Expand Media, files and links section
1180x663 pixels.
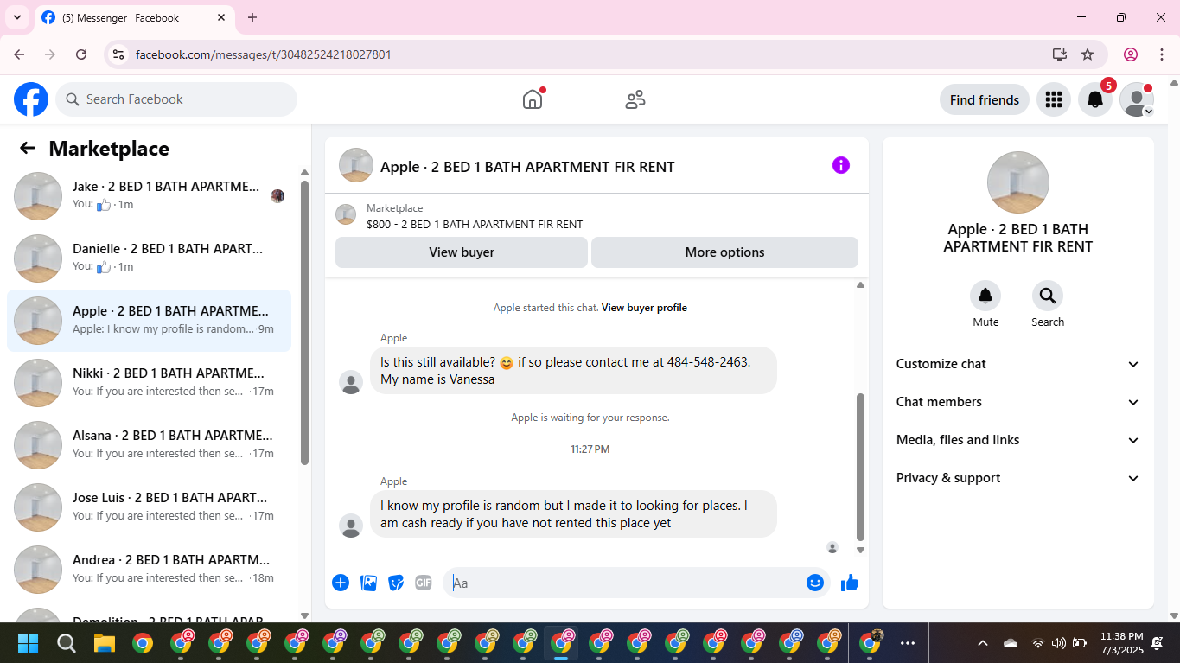pos(1018,440)
